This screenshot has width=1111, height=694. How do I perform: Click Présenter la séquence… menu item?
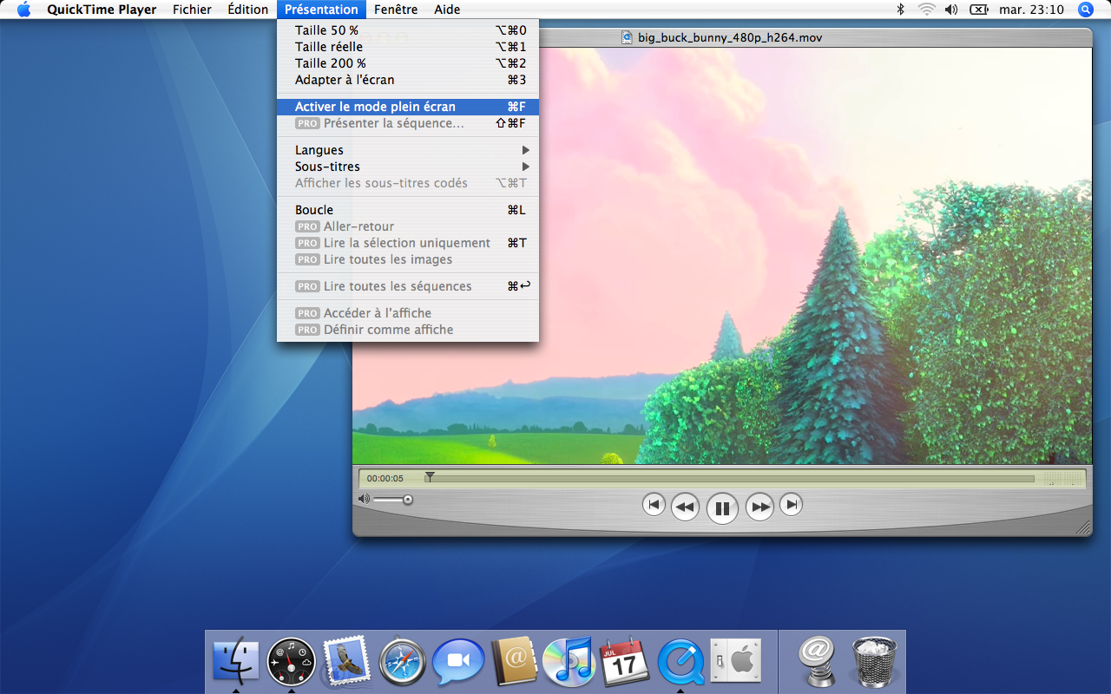[408, 123]
